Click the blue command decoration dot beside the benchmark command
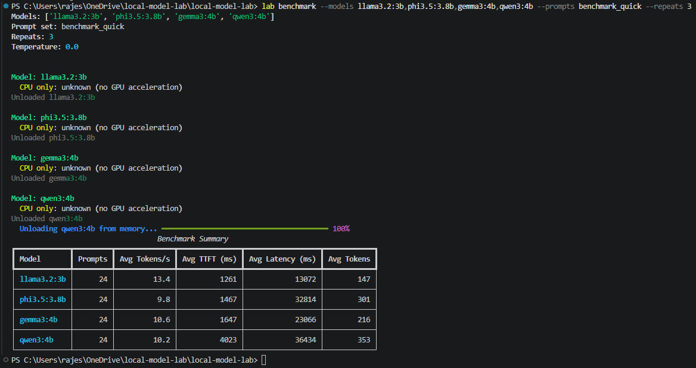This screenshot has width=696, height=368. [5, 6]
